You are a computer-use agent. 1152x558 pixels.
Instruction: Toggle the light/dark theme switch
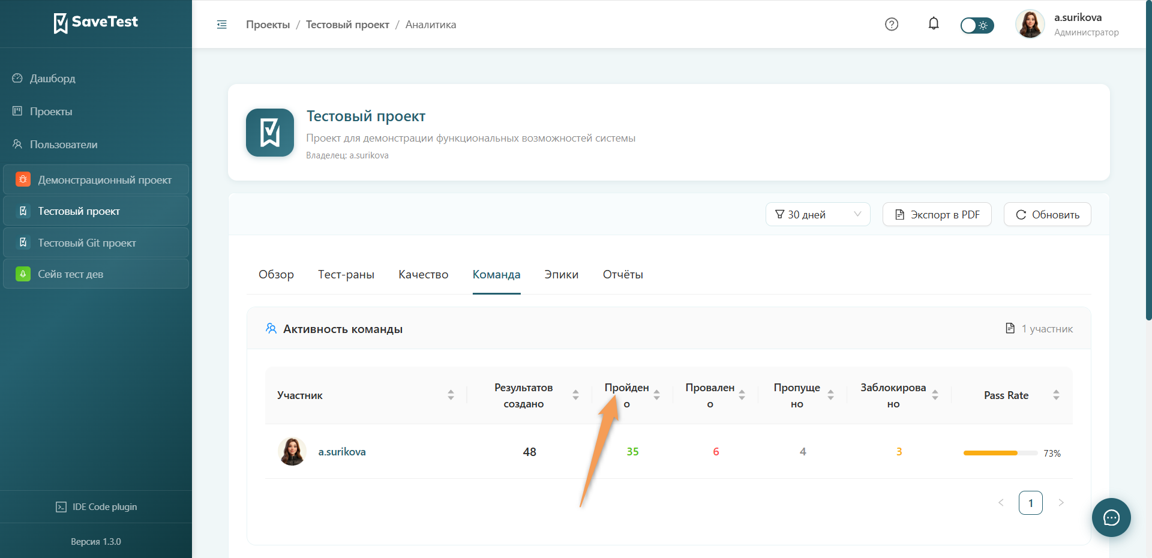[x=977, y=25]
